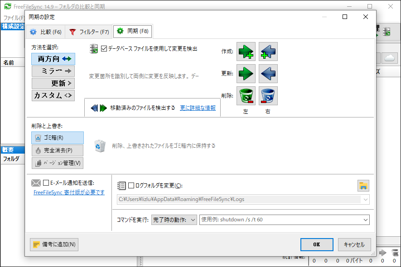
Task: Select 両方向 two-way sync method
Action: coord(53,59)
